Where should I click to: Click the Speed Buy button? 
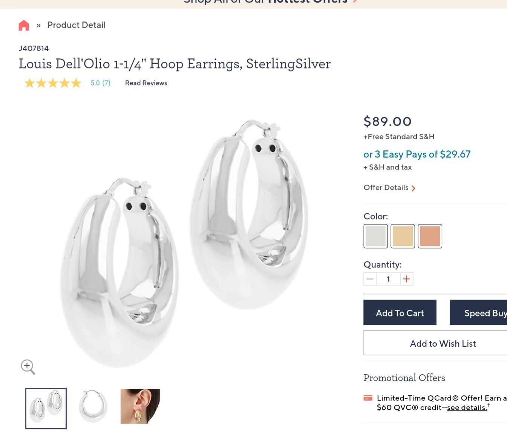(479, 312)
